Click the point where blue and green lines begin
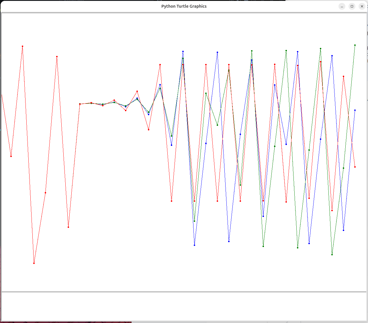The height and width of the screenshot is (323, 368). [80, 104]
